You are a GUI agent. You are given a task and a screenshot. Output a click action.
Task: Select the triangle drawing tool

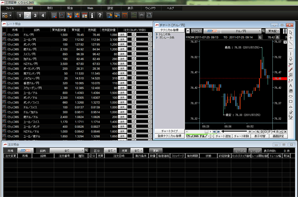point(291,107)
